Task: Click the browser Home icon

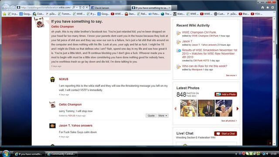Action: click(x=262, y=7)
